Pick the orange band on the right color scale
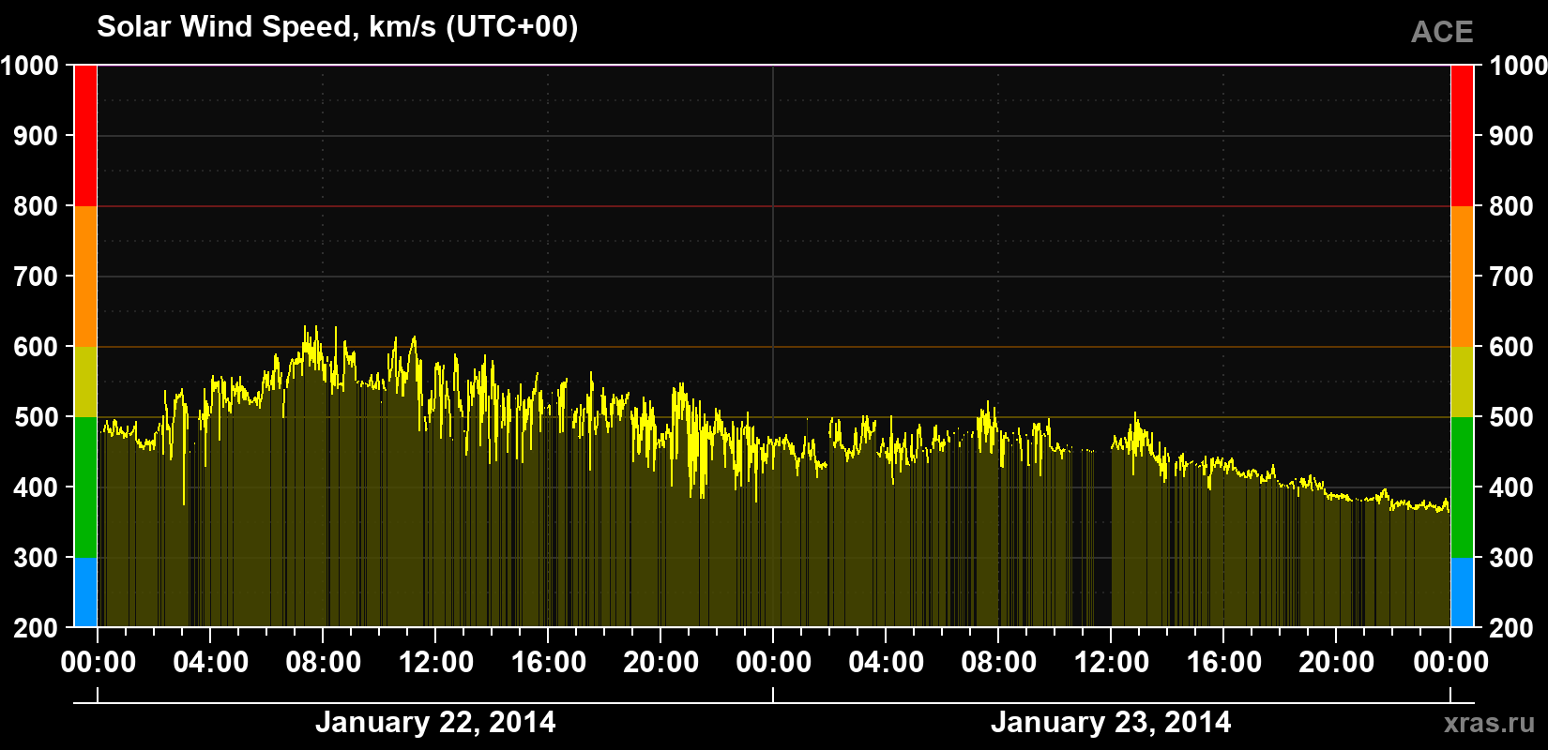The image size is (1548, 750). pyautogui.click(x=1462, y=277)
